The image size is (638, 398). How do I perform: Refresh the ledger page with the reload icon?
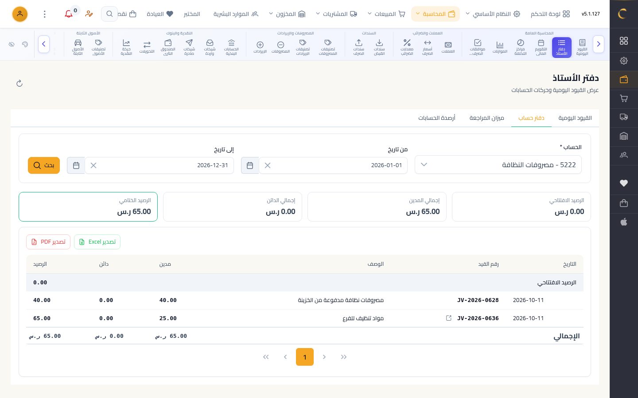19,83
